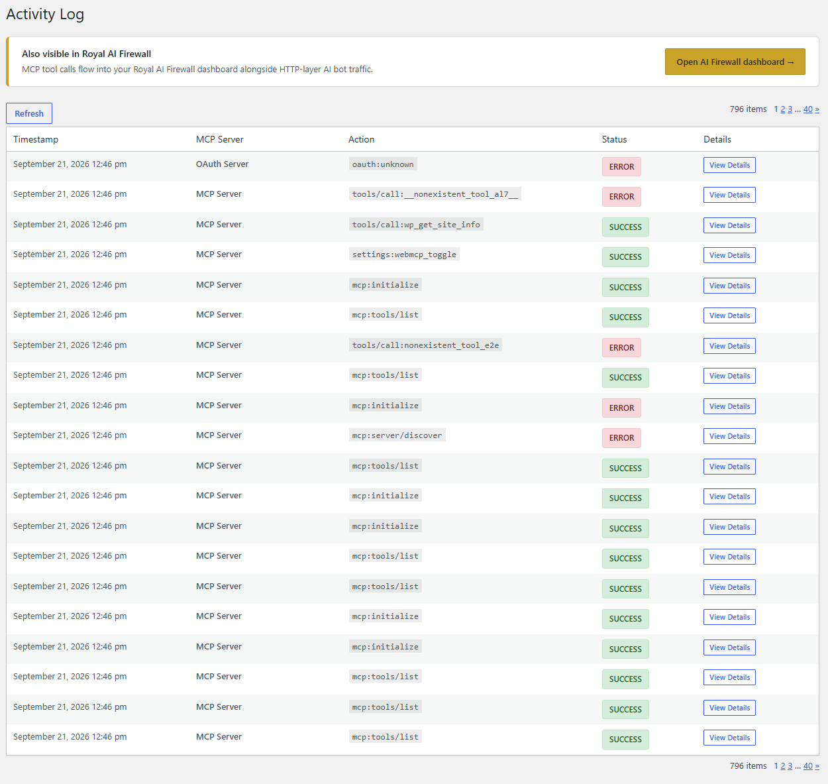Click SUCCESS badge on wp_get_site_info row
The height and width of the screenshot is (784, 828).
(625, 227)
